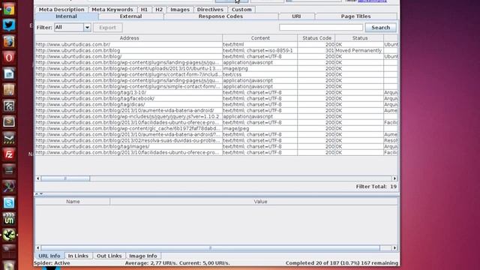
Task: Open the Response Codes tab
Action: click(220, 16)
